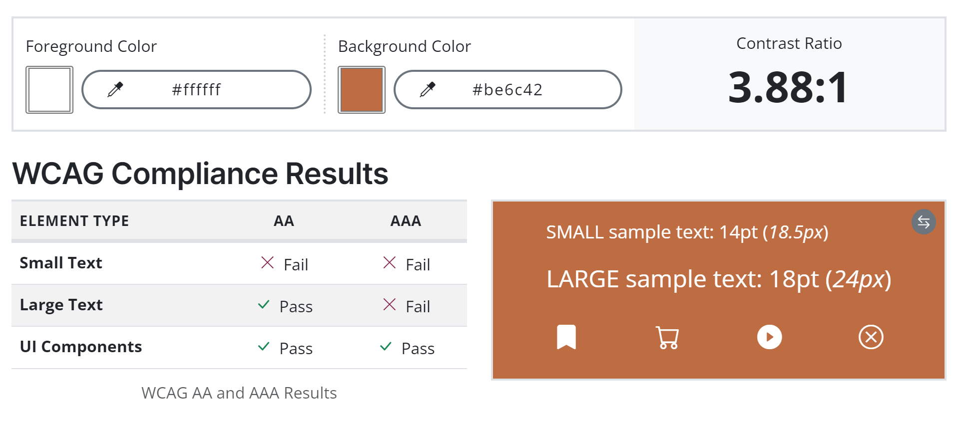Screen dimensions: 958x423
Task: Click the Large Text AA Pass result
Action: pyautogui.click(x=285, y=306)
